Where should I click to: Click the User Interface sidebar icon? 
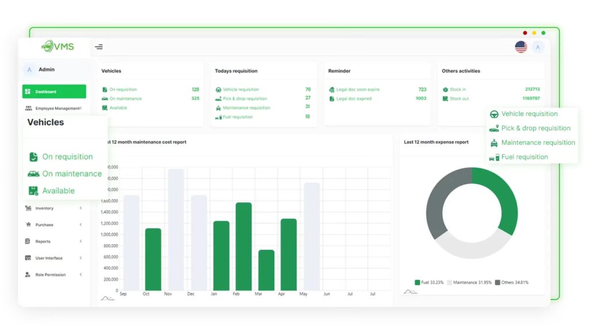point(28,258)
